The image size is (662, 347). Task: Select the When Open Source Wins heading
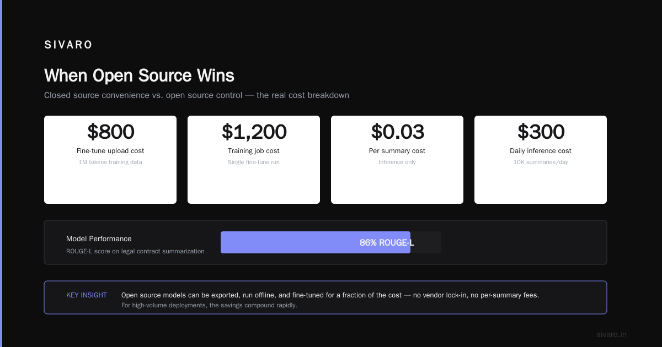[139, 75]
